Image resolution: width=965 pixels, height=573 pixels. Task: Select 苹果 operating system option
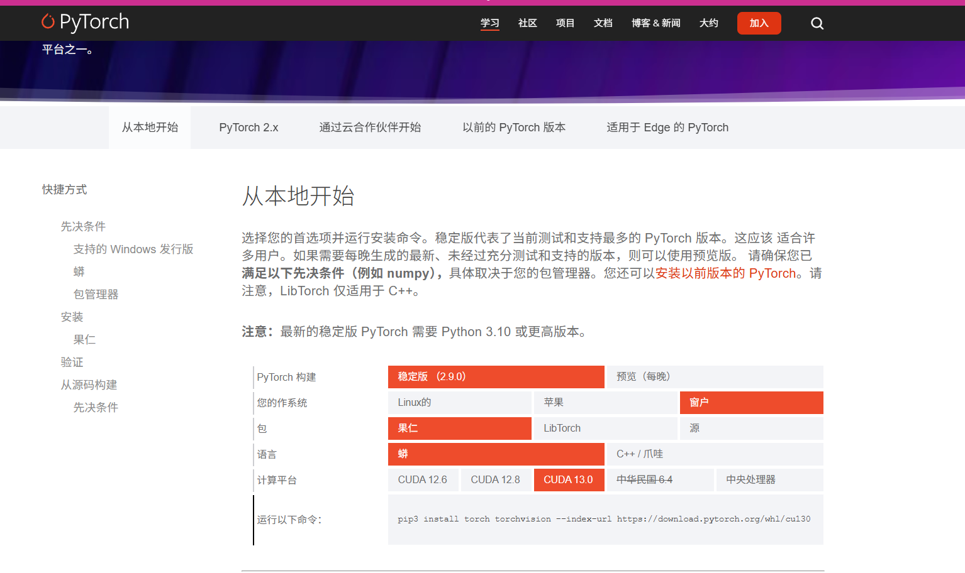pos(606,403)
